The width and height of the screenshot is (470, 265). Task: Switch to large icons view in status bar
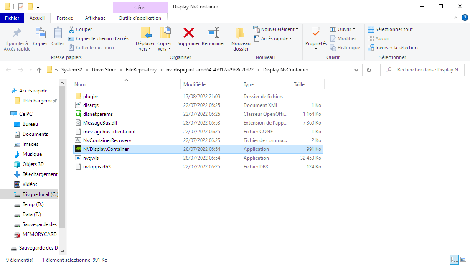(462, 260)
